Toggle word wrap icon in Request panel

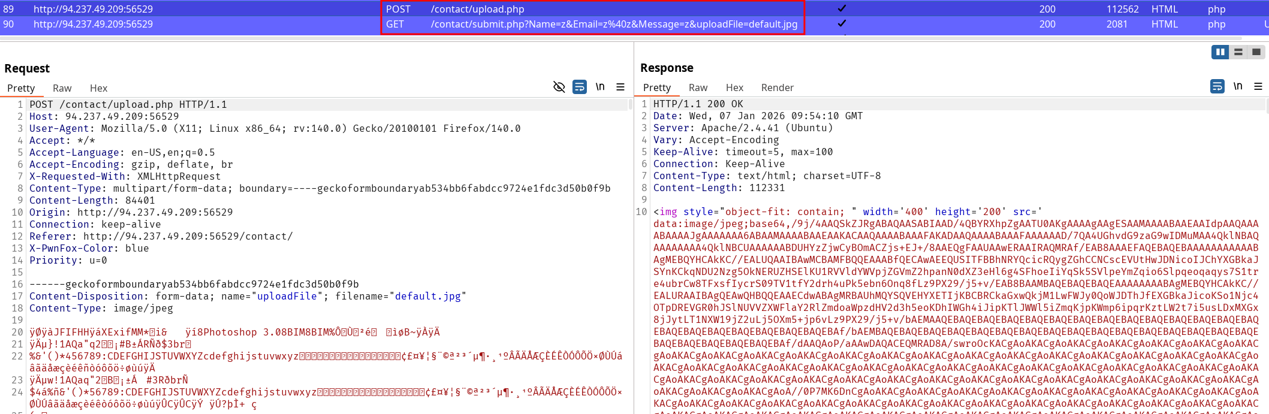(580, 87)
